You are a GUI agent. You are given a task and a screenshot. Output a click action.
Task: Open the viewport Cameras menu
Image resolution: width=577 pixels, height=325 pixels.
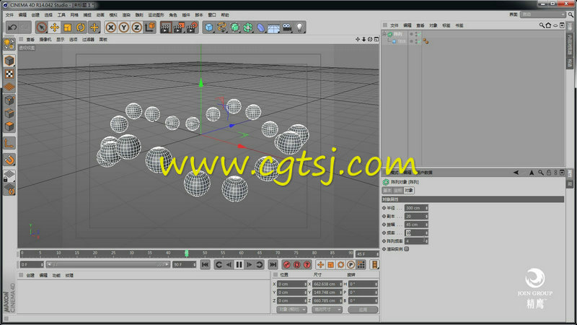(45, 40)
